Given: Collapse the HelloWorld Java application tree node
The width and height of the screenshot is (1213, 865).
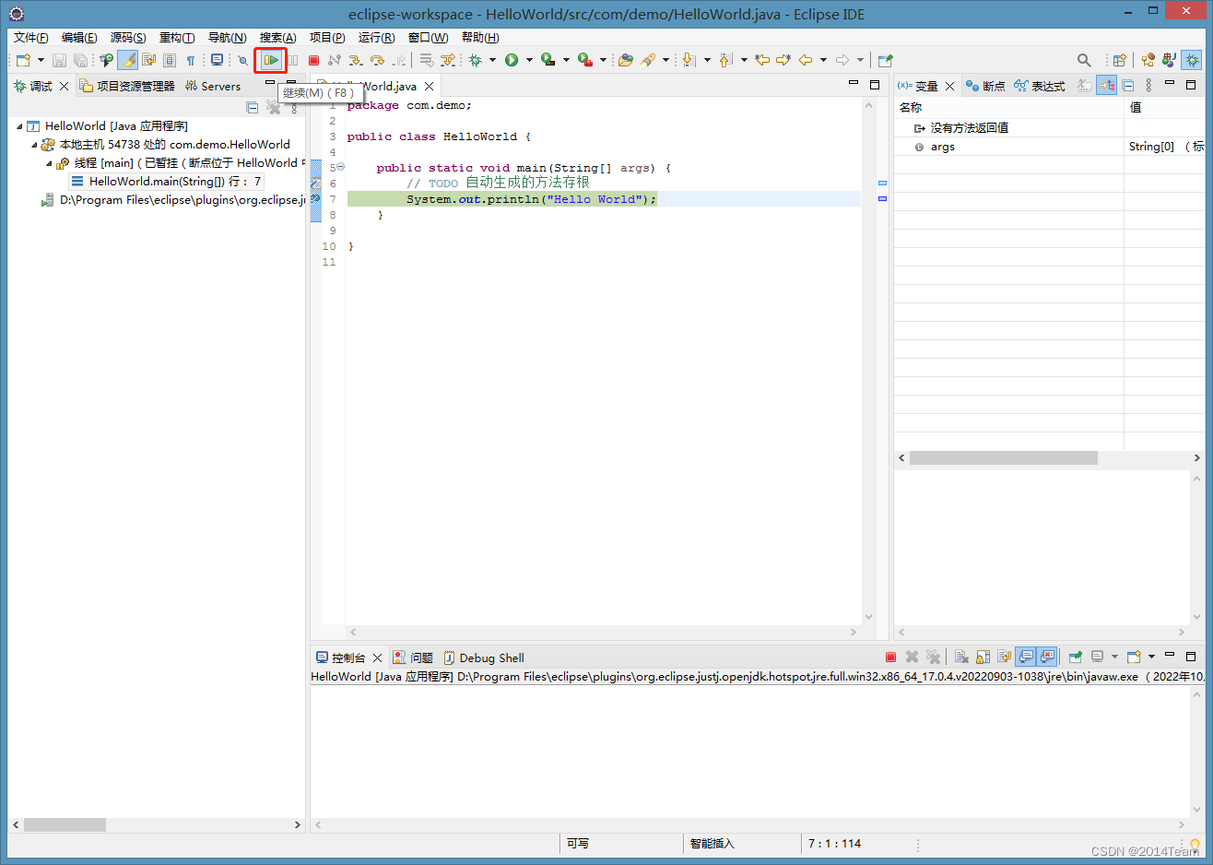Looking at the screenshot, I should coord(20,126).
